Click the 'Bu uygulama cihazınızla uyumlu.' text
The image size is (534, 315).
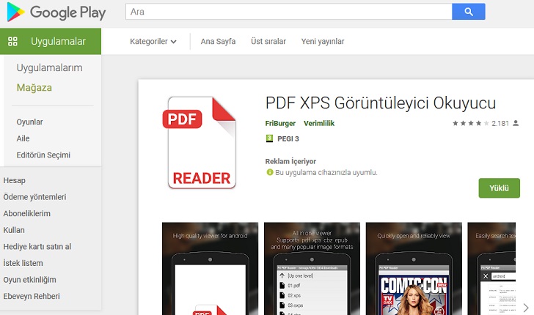(x=326, y=172)
